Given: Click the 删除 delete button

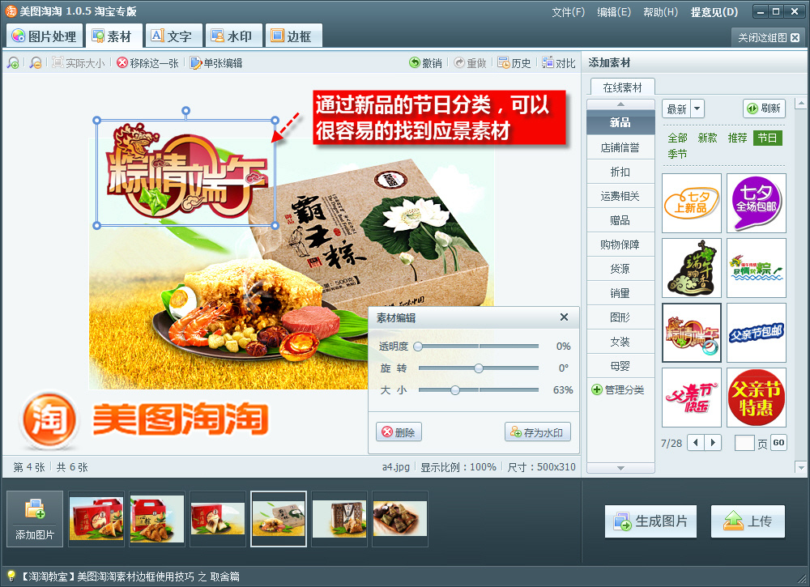Looking at the screenshot, I should (399, 432).
